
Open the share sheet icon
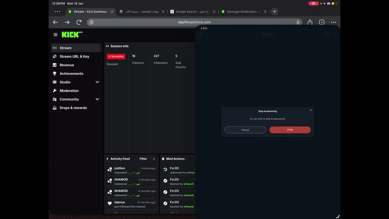coord(310,22)
